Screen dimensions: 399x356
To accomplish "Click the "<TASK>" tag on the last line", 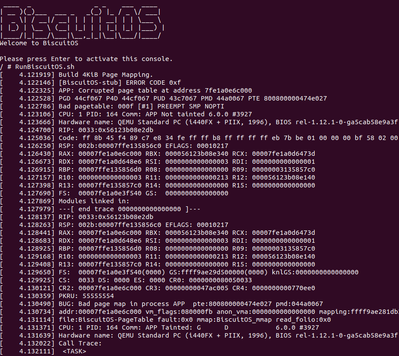I will (75, 351).
